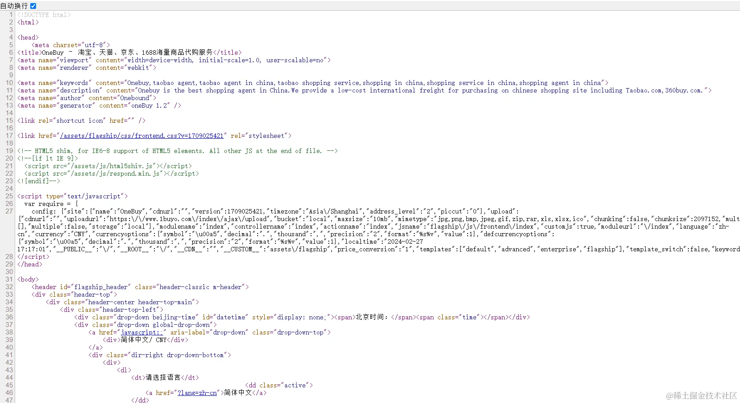Select the global-drop-down div line
Image resolution: width=740 pixels, height=403 pixels.
(146, 325)
